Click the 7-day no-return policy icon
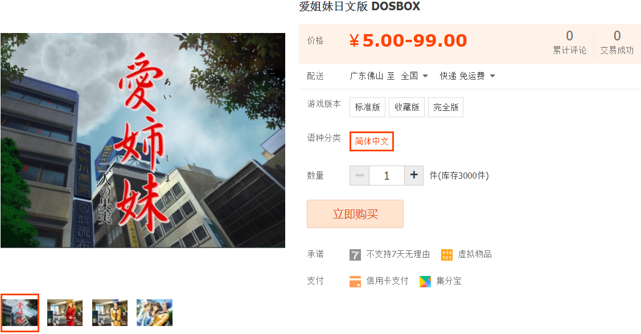 click(355, 255)
